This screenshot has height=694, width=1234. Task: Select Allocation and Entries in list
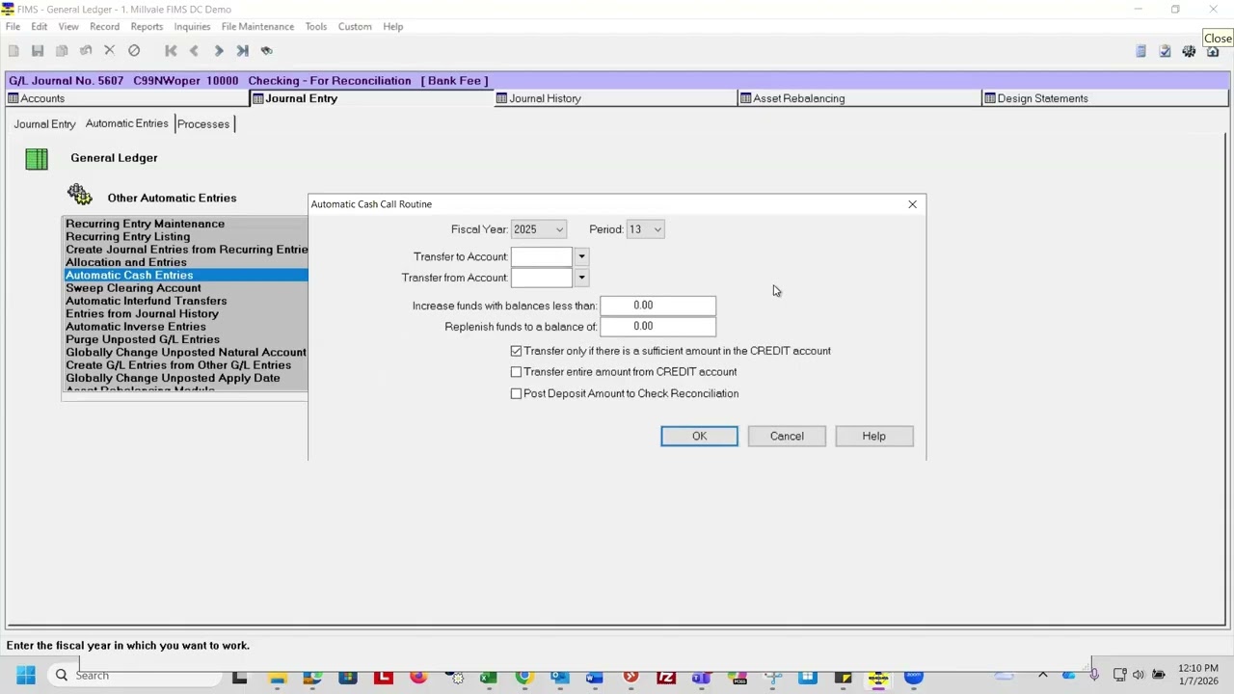[x=185, y=262]
